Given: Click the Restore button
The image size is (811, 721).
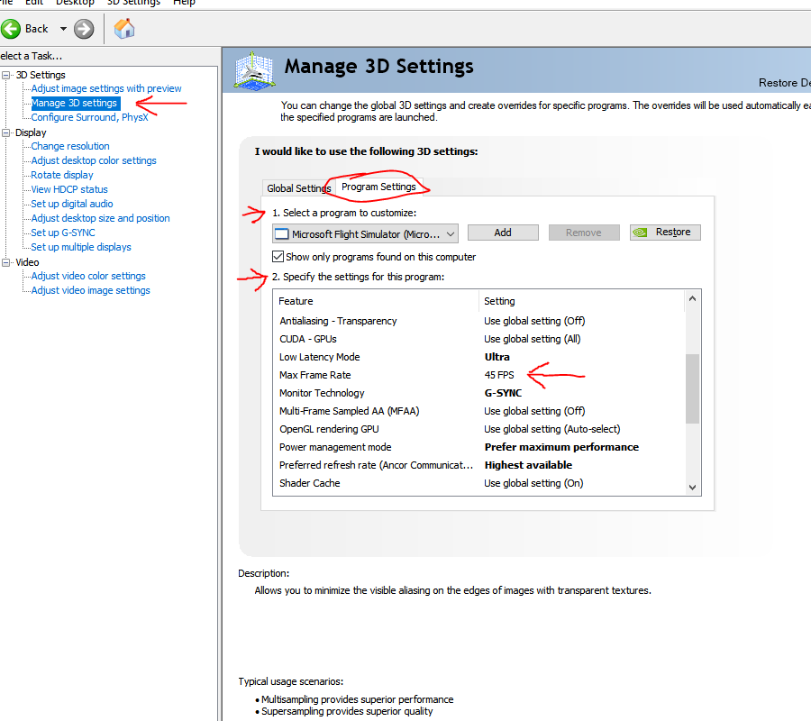Looking at the screenshot, I should (x=665, y=233).
